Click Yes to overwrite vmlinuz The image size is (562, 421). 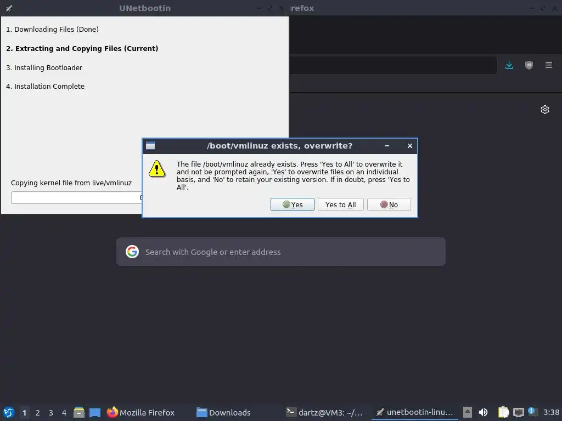tap(292, 204)
